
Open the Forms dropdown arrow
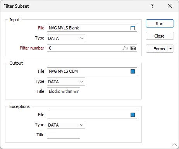[170, 49]
